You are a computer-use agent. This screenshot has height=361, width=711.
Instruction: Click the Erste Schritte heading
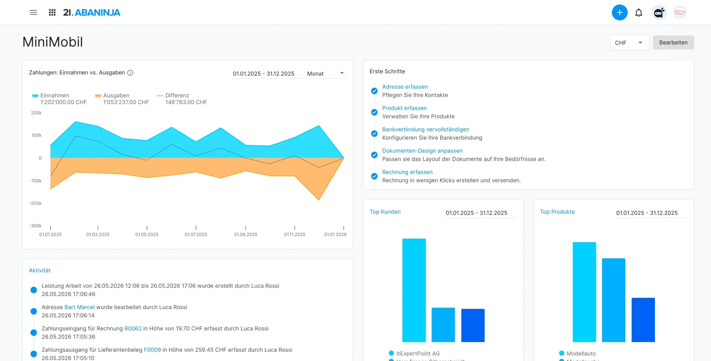click(387, 71)
